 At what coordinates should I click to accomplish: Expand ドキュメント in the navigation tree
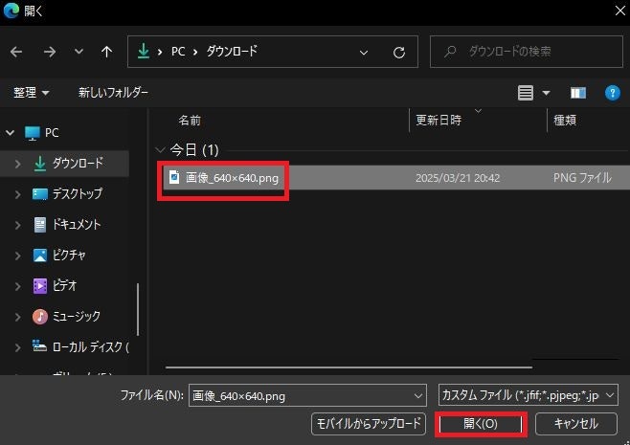tap(17, 225)
